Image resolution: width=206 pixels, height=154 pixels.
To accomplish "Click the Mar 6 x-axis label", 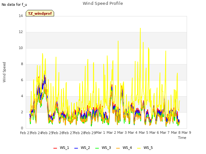I will pyautogui.click(x=154, y=133).
